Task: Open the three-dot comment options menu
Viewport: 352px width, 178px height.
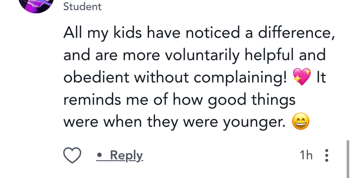Action: click(327, 156)
